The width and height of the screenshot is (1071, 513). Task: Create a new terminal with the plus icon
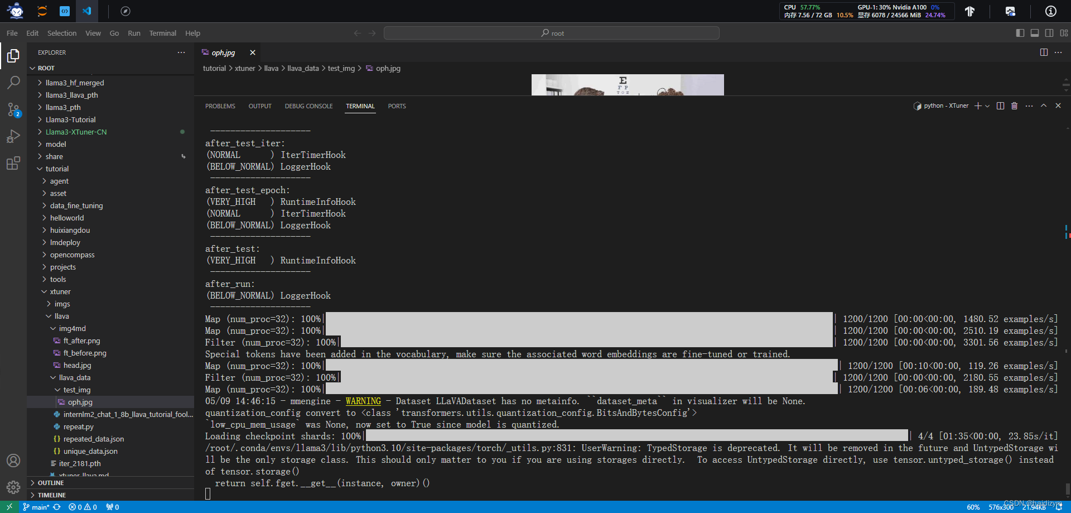tap(977, 106)
